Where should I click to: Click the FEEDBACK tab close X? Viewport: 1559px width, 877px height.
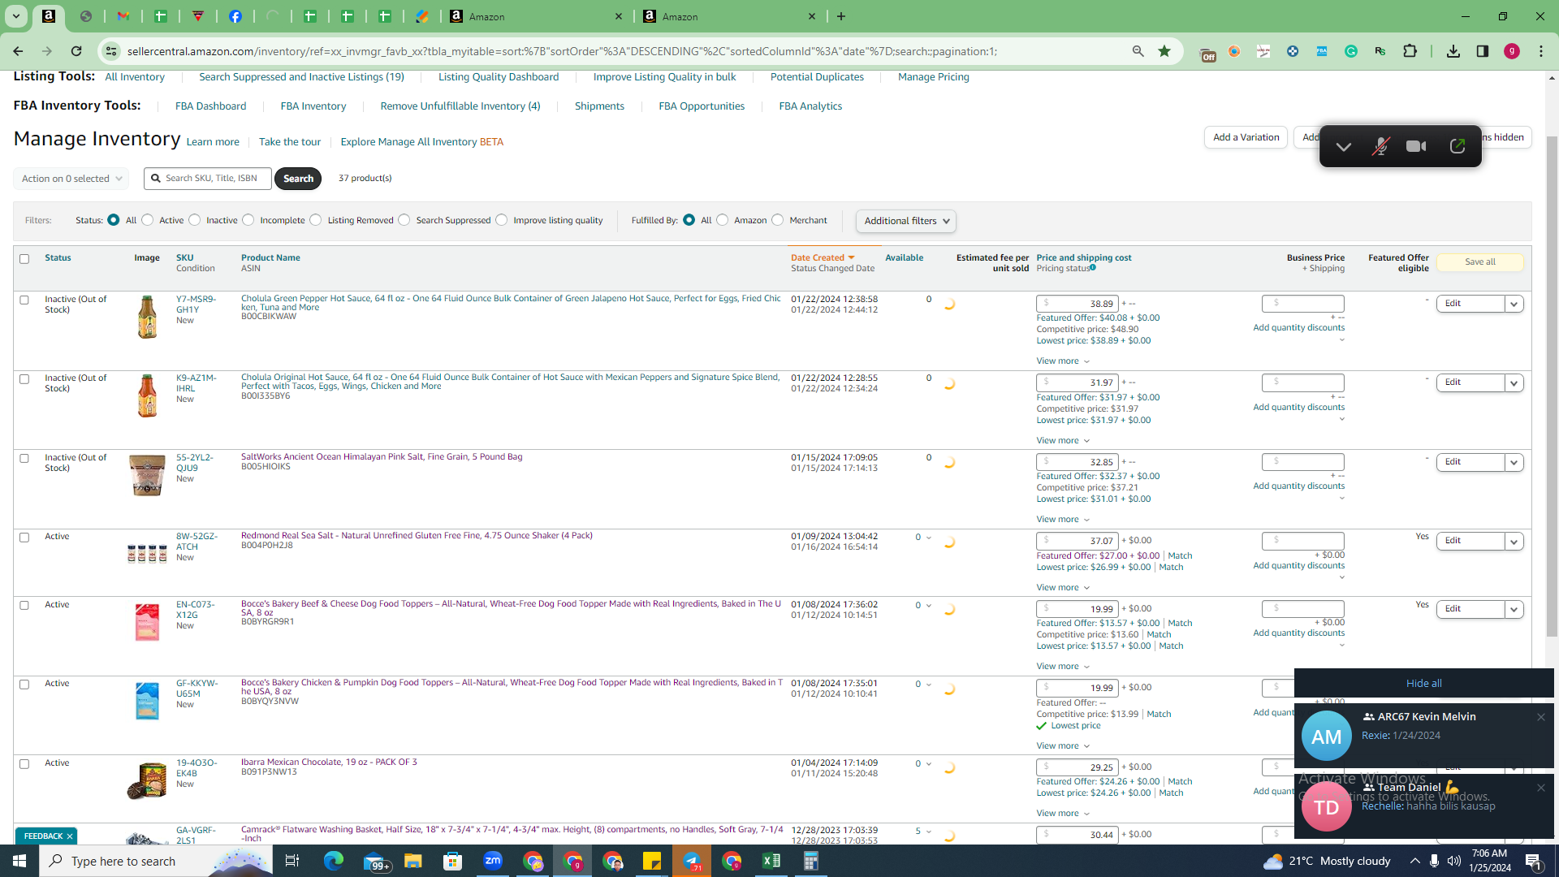click(70, 836)
